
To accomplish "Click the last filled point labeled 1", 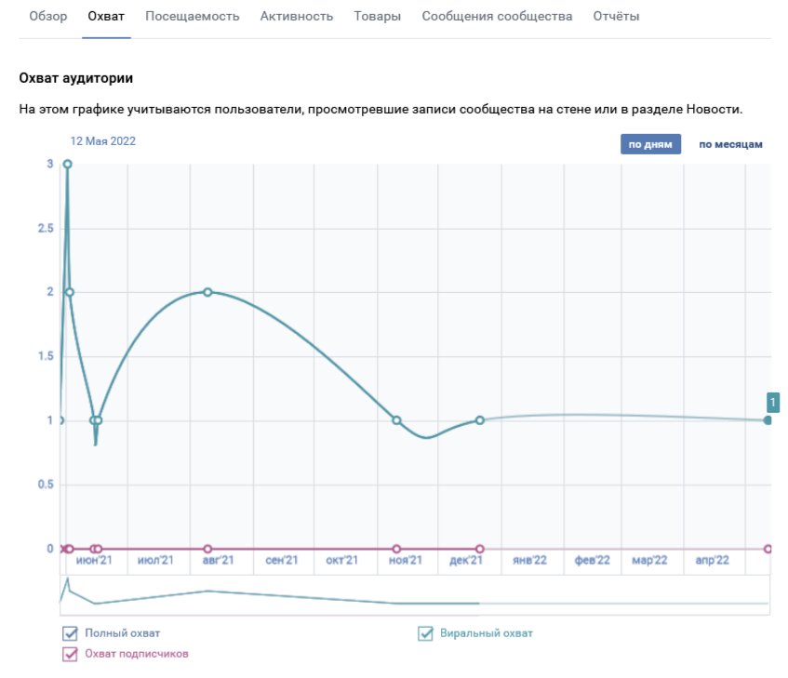I will [768, 420].
